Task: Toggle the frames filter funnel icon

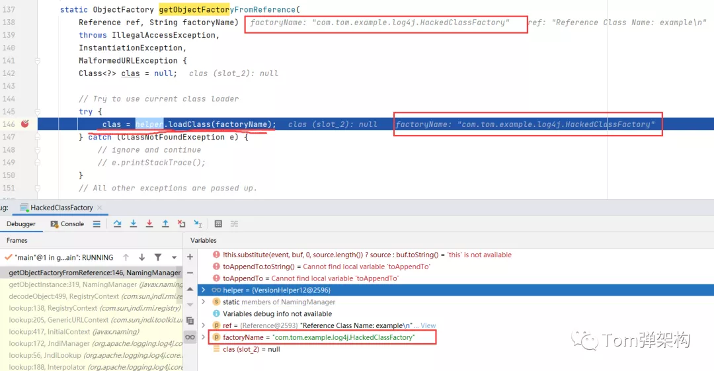Action: (158, 257)
